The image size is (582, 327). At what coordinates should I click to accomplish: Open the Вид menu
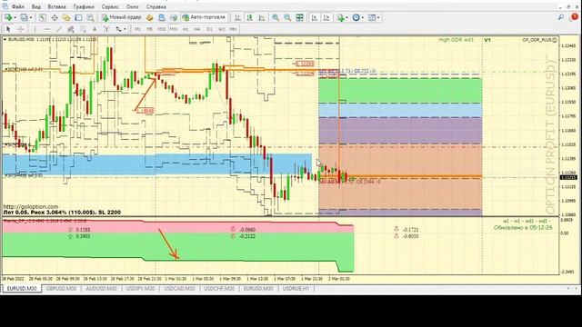[x=36, y=6]
